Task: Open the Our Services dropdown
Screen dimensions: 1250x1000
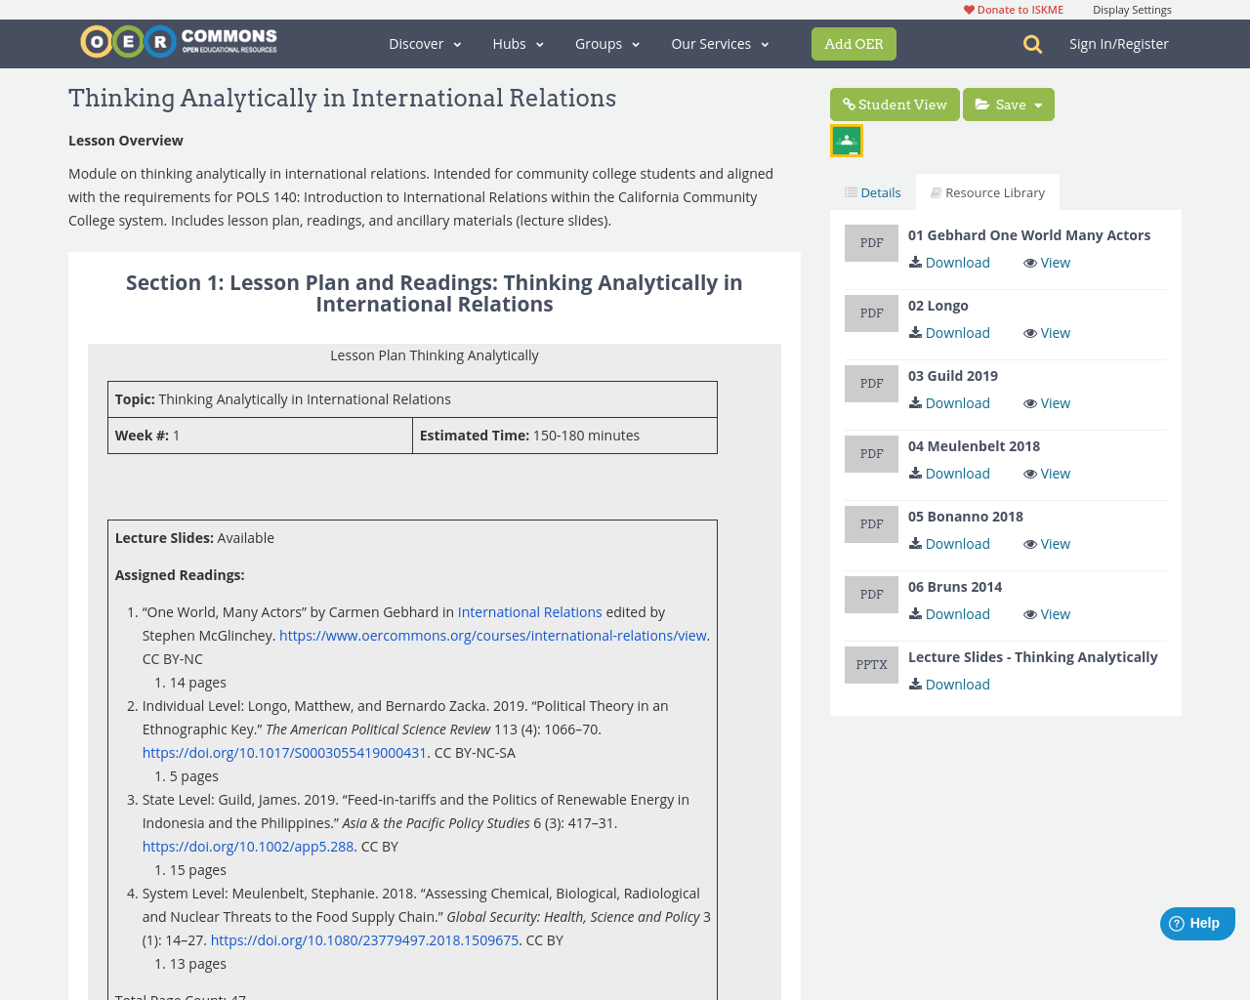Action: 719,43
